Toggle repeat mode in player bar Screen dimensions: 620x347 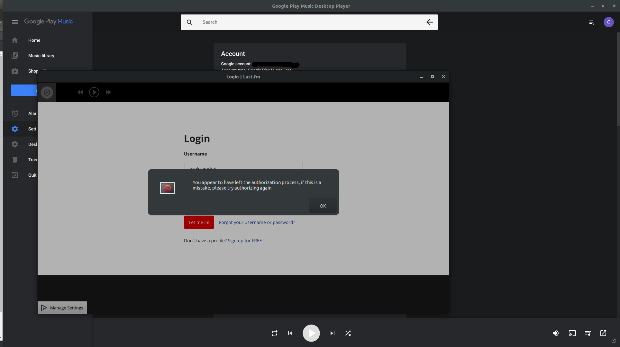(274, 333)
